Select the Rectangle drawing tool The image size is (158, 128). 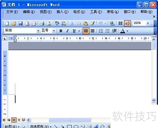(x=69, y=126)
